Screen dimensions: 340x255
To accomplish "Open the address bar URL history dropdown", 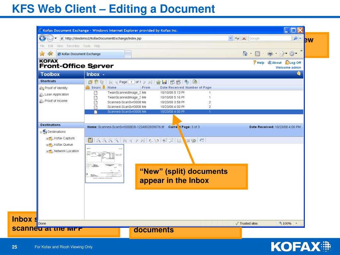I will (x=230, y=39).
